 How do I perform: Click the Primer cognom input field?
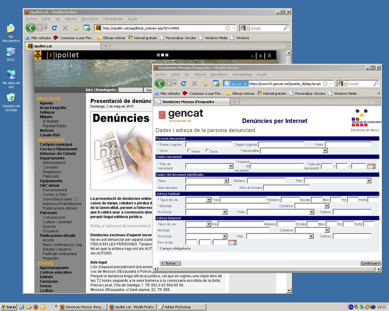209,145
